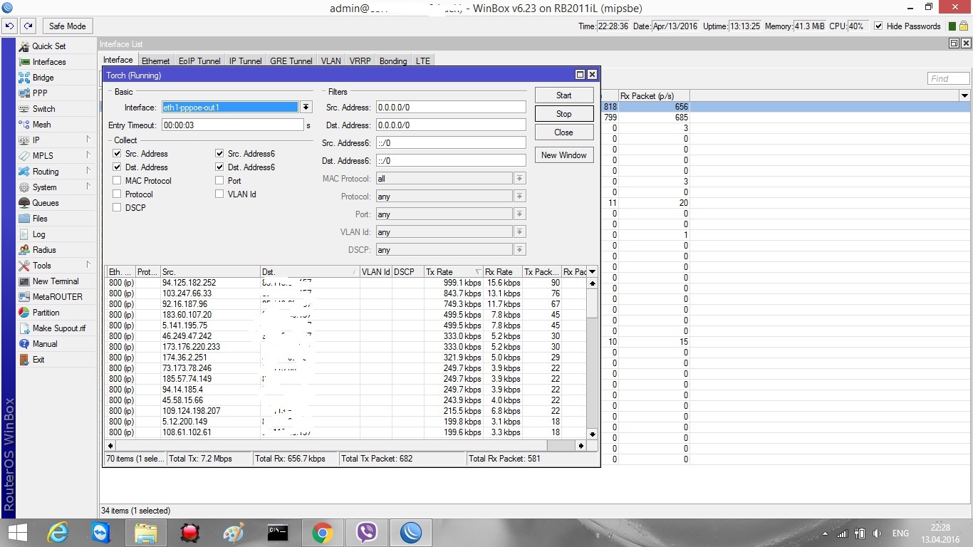Expand the Protocol filter dropdown

point(520,197)
